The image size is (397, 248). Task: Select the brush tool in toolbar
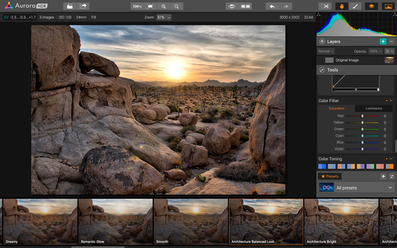point(355,6)
